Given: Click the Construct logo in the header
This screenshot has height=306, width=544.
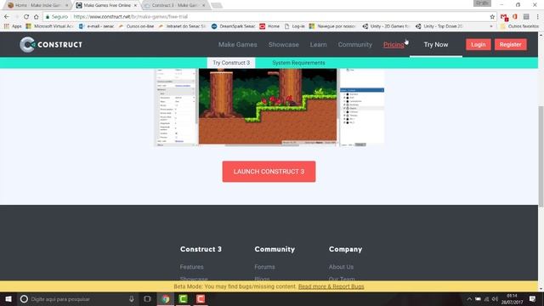Looking at the screenshot, I should coord(51,44).
